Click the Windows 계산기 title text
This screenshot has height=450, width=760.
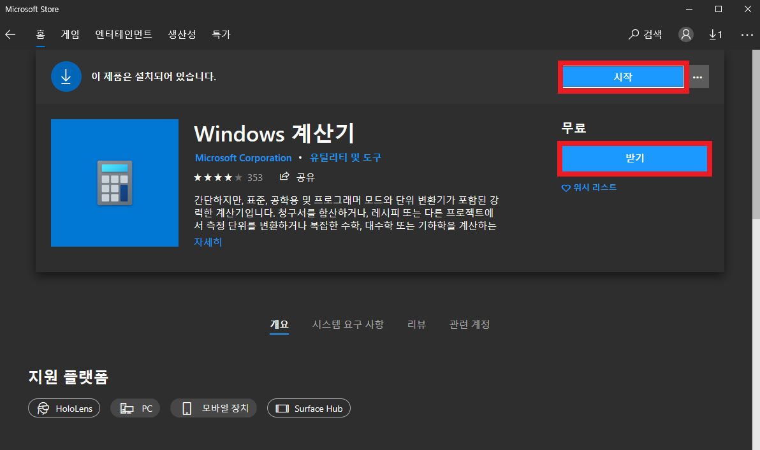click(274, 134)
